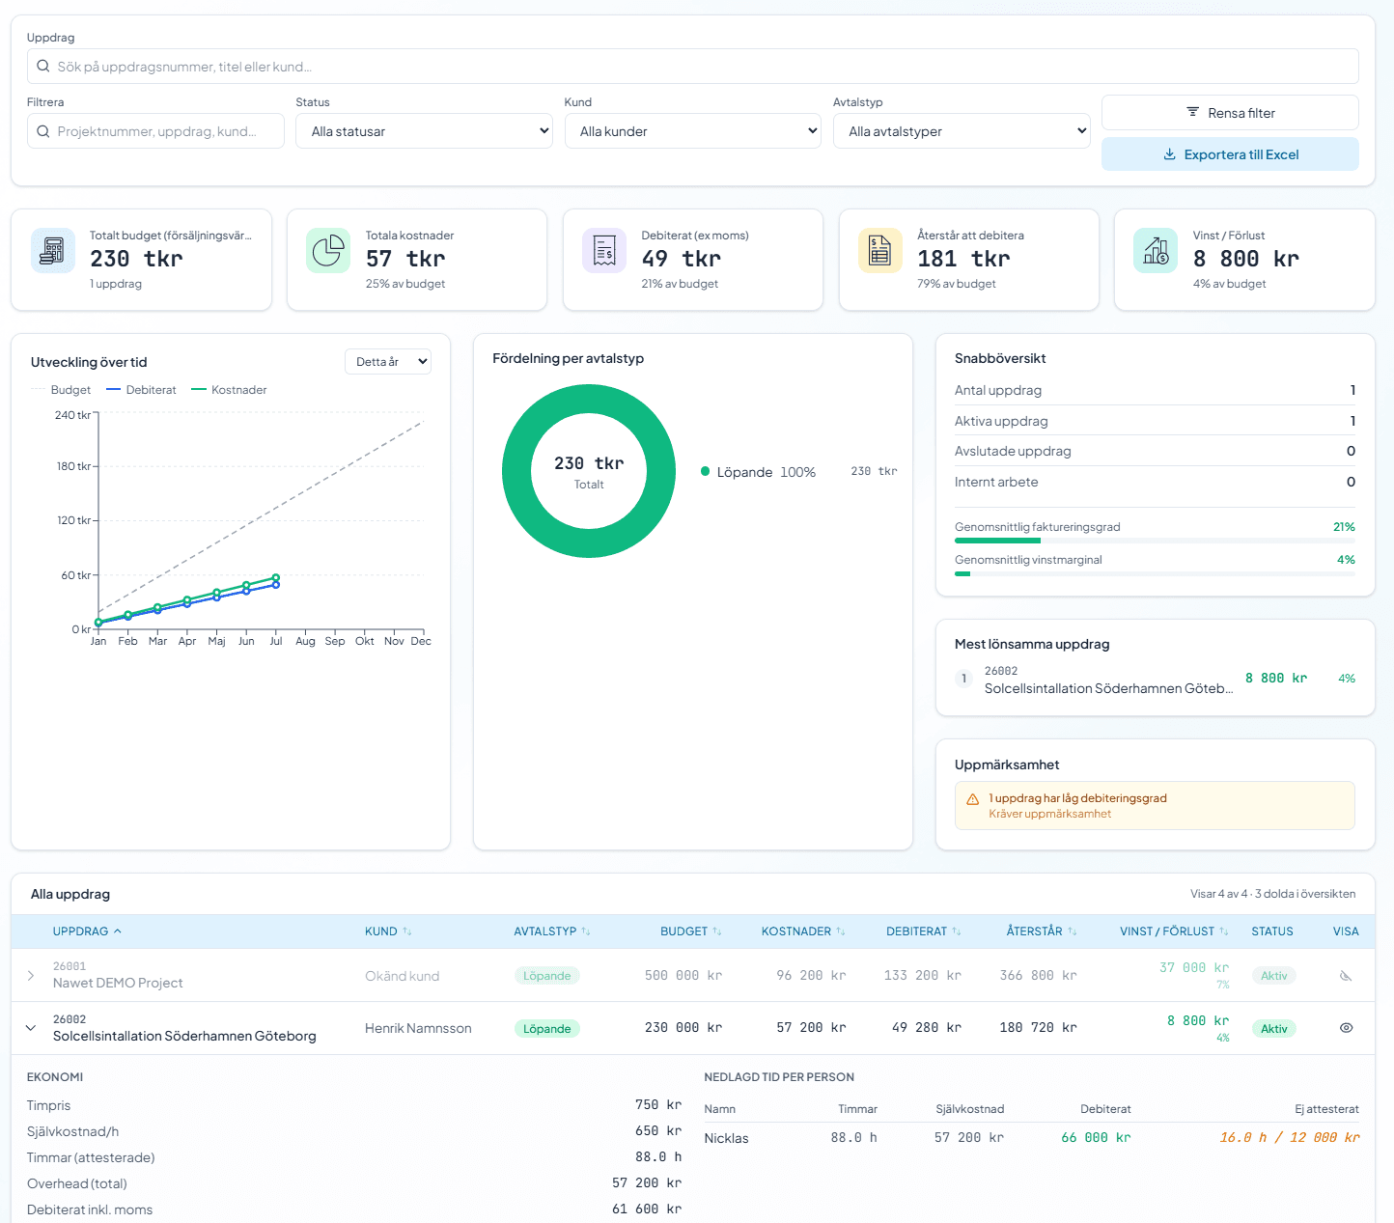This screenshot has width=1394, height=1223.
Task: Click the warning triangle icon under Uppmärksamhet
Action: 973,799
